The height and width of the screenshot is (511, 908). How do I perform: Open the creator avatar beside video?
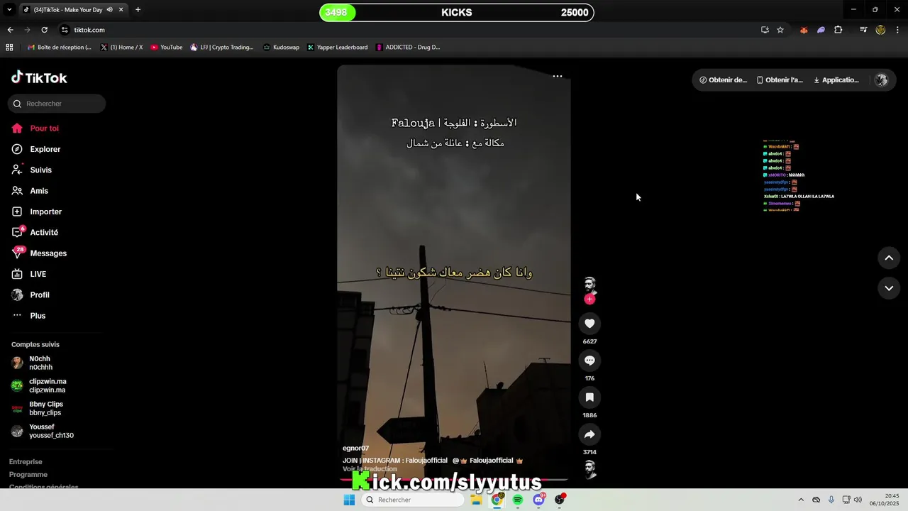pyautogui.click(x=589, y=285)
